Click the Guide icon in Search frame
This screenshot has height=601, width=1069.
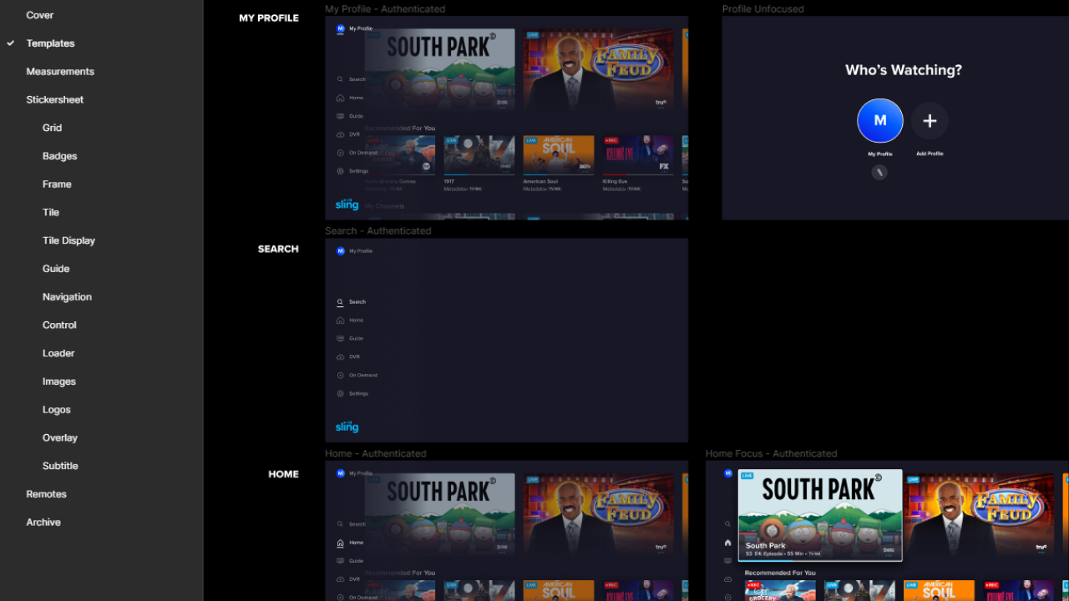(x=340, y=339)
